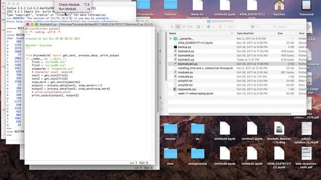Sort Finder list by Kind column
Image resolution: width=321 pixels, height=180 pixels.
coord(301,33)
